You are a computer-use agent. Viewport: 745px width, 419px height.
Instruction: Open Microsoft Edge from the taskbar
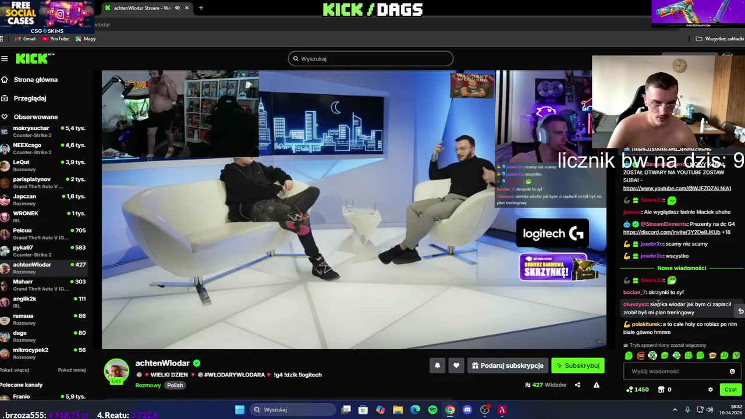(415, 410)
